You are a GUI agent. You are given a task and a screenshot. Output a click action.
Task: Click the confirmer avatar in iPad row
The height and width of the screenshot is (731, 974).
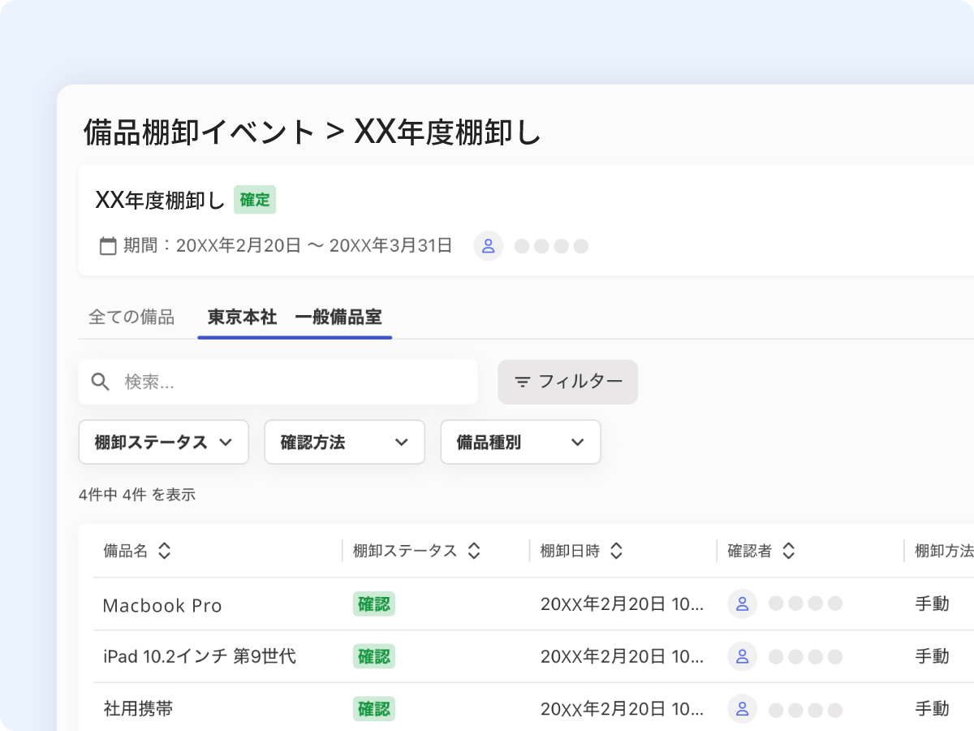[742, 656]
